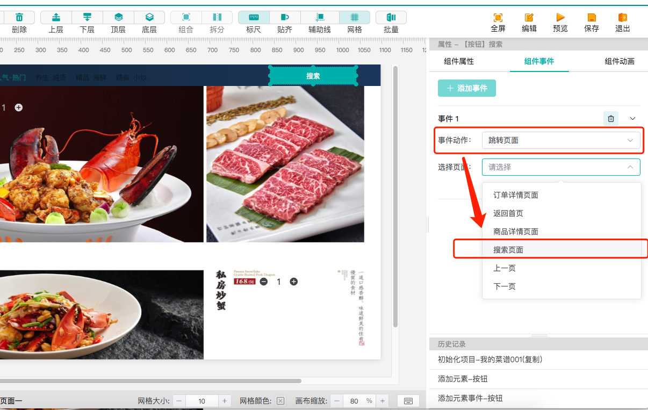Select 搜索页面 from the page list
Screen dimensions: 648x410
(x=508, y=250)
